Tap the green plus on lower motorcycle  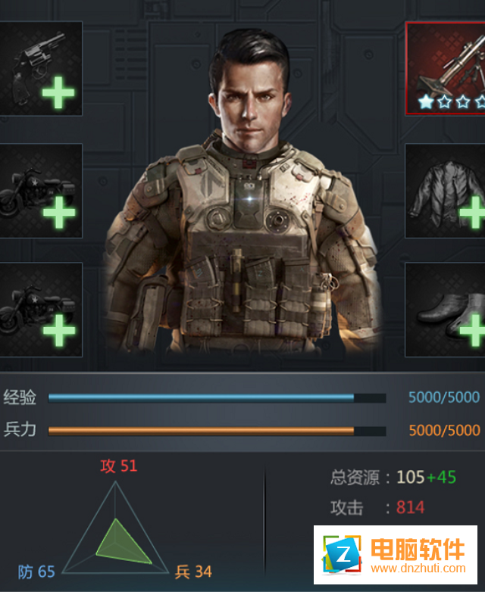pos(59,331)
